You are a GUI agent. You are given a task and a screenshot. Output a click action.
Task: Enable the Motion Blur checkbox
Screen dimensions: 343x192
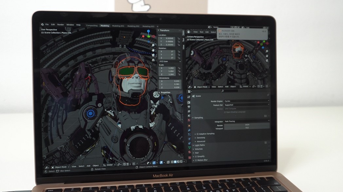click(x=196, y=160)
